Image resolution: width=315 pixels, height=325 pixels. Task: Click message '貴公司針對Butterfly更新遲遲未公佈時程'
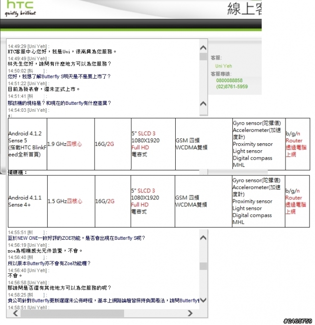[x=104, y=300]
